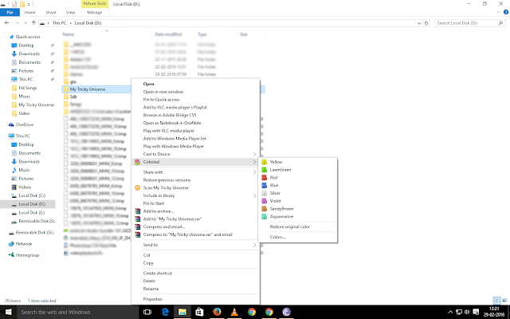Viewport: 510px width, 319px height.
Task: Click Add to archive...
Action: click(195, 211)
